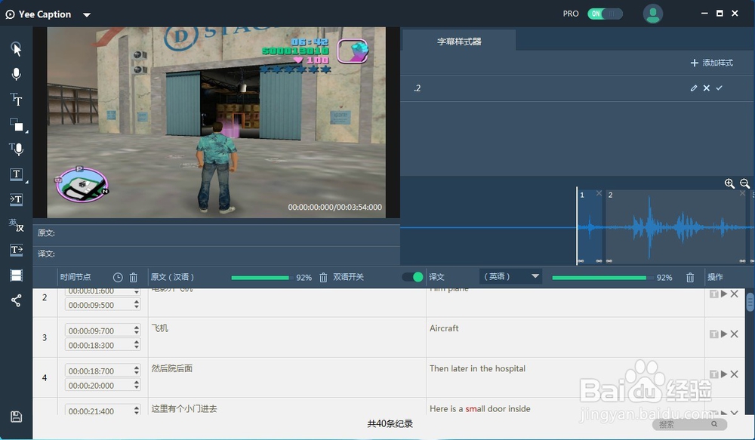
Task: Open the boxed T subtitle text tool
Action: tap(17, 174)
